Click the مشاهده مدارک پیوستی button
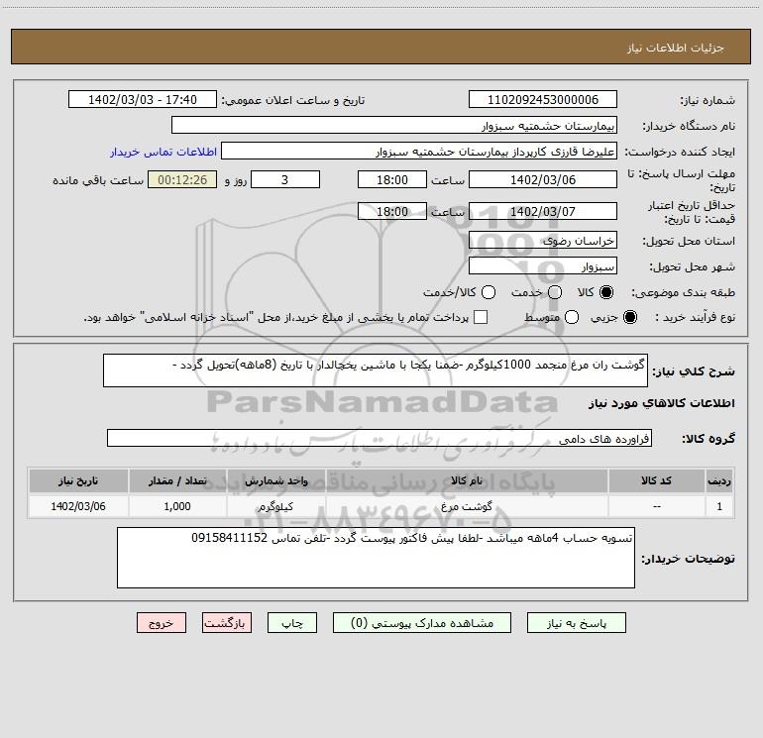 click(422, 623)
